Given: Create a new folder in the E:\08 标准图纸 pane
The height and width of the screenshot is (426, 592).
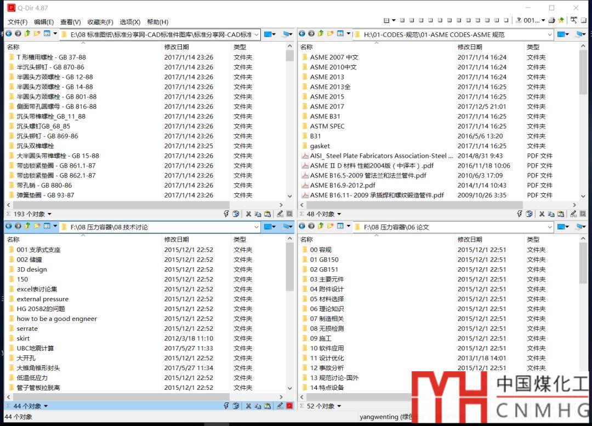Looking at the screenshot, I should pos(37,33).
